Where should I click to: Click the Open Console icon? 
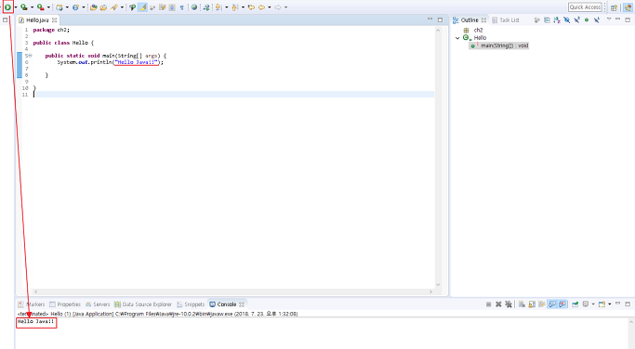[602, 304]
